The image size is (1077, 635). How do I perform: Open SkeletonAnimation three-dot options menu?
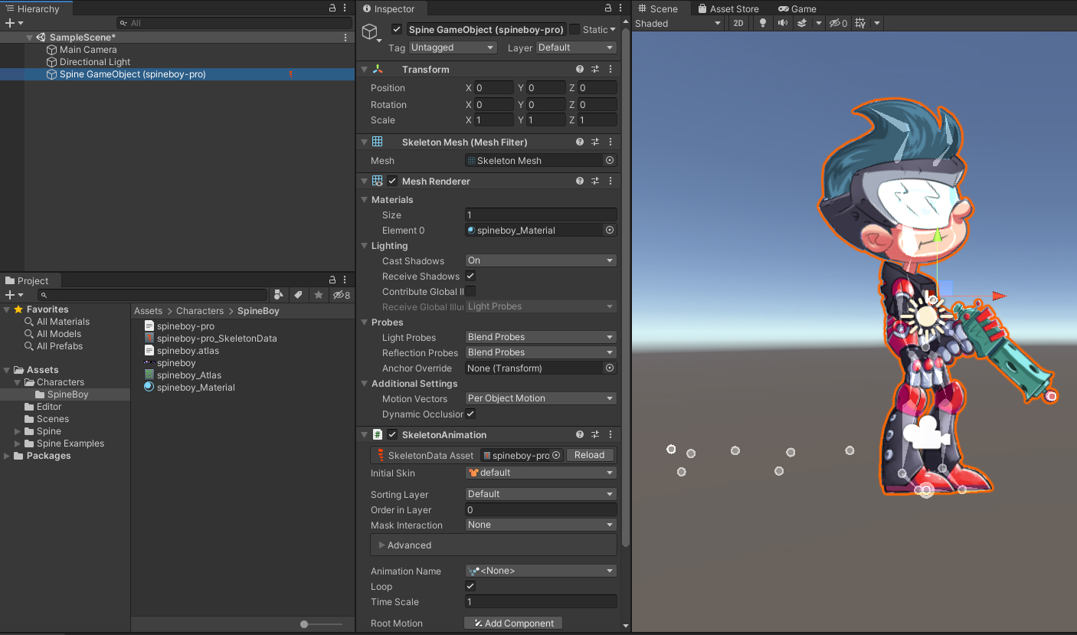tap(611, 434)
